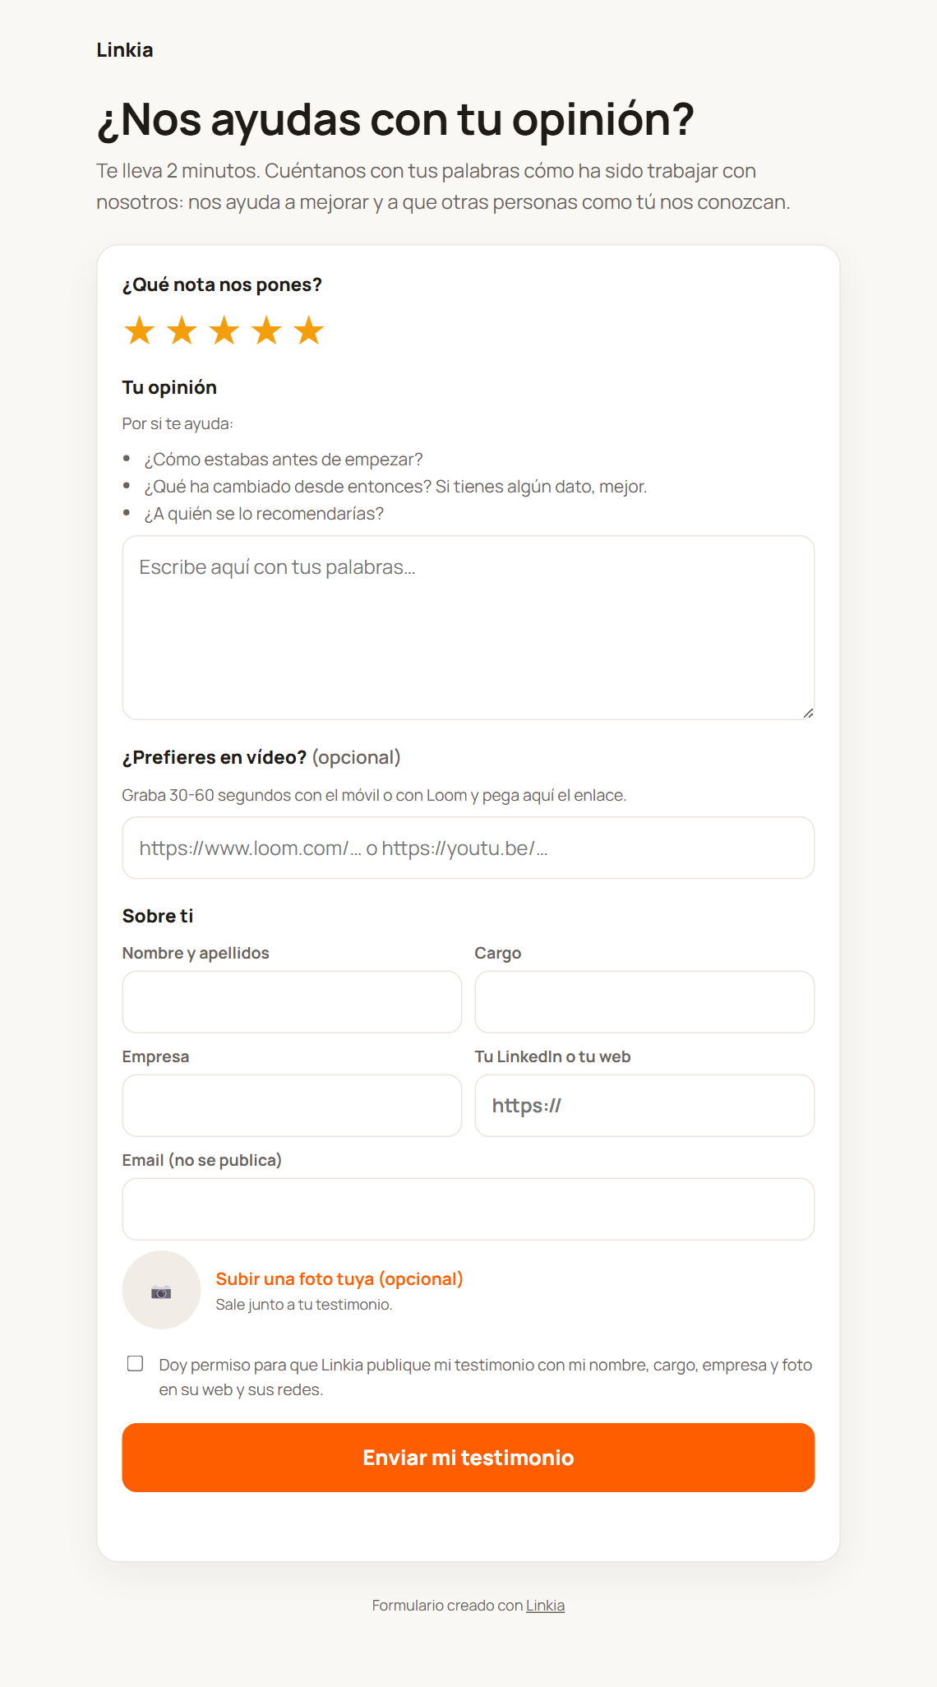The height and width of the screenshot is (1687, 937).
Task: Select the first rating star
Action: (140, 331)
